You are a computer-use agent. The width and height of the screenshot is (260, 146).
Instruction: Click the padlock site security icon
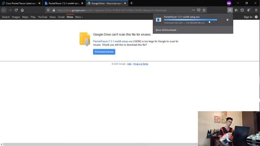54,10
